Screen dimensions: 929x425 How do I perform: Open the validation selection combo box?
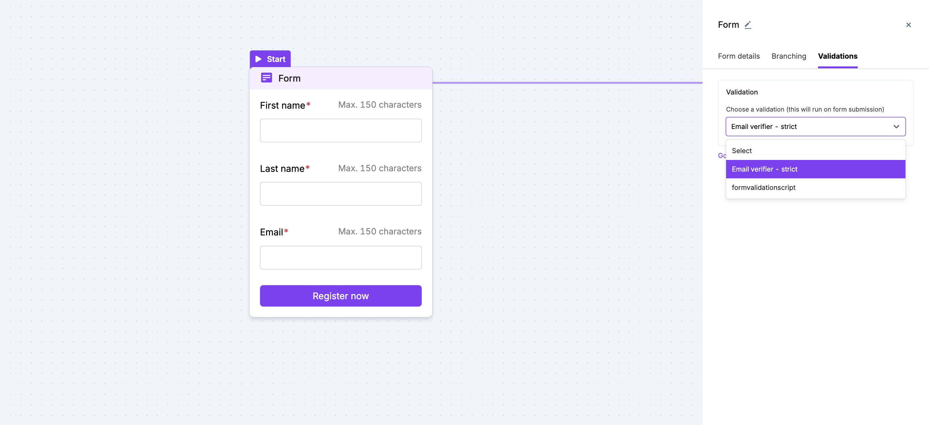808,126
